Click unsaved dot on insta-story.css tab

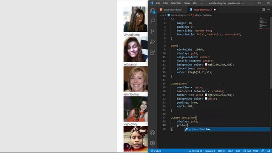[215, 9]
